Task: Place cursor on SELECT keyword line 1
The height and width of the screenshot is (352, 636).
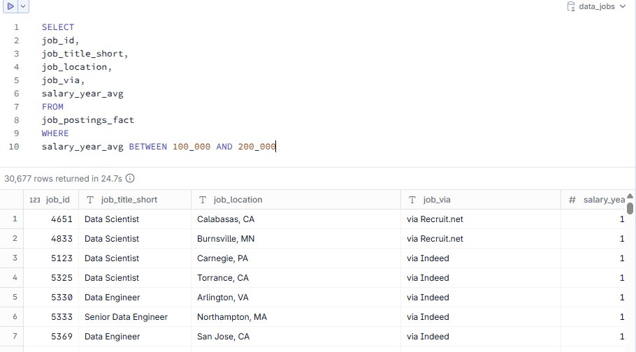Action: (57, 27)
